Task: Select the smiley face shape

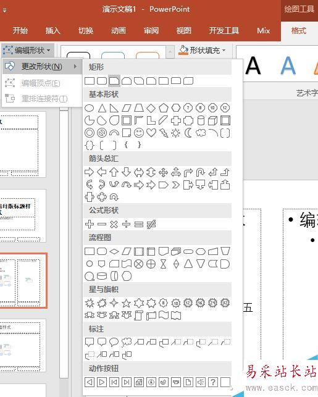Action: (x=139, y=133)
